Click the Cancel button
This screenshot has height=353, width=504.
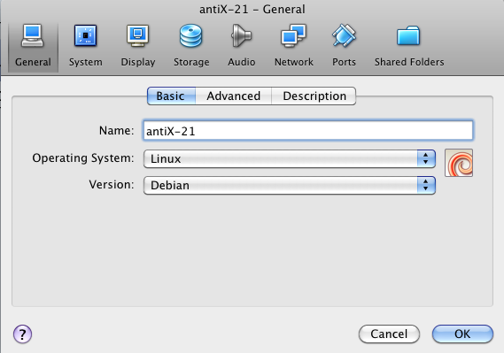point(389,334)
